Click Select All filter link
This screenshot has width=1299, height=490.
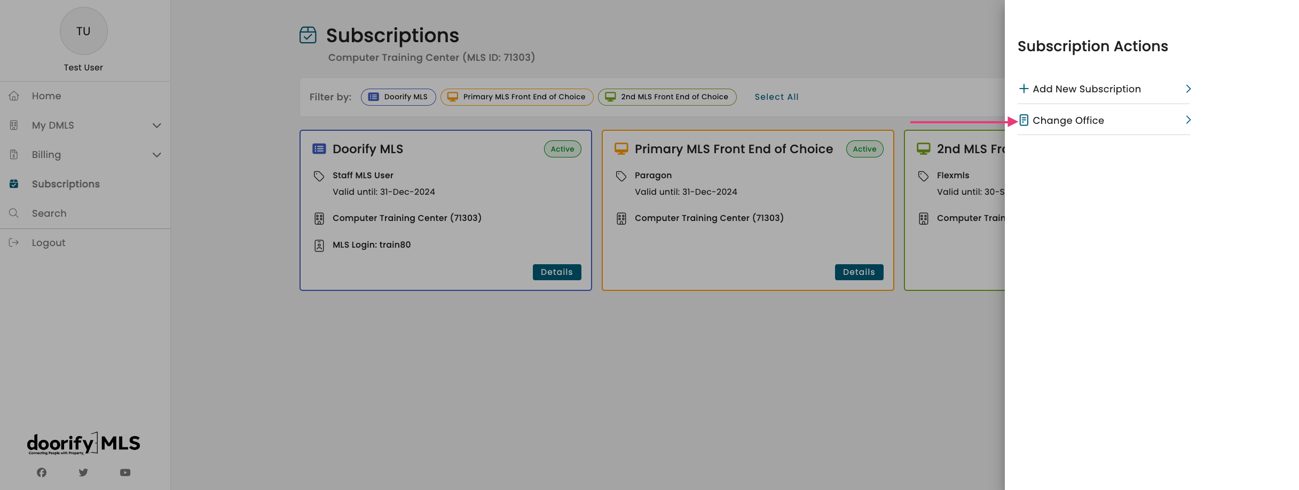tap(776, 97)
